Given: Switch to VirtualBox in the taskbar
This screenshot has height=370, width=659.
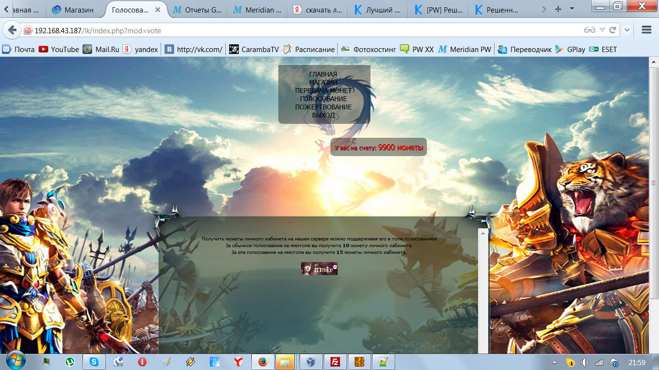Looking at the screenshot, I should tap(311, 361).
